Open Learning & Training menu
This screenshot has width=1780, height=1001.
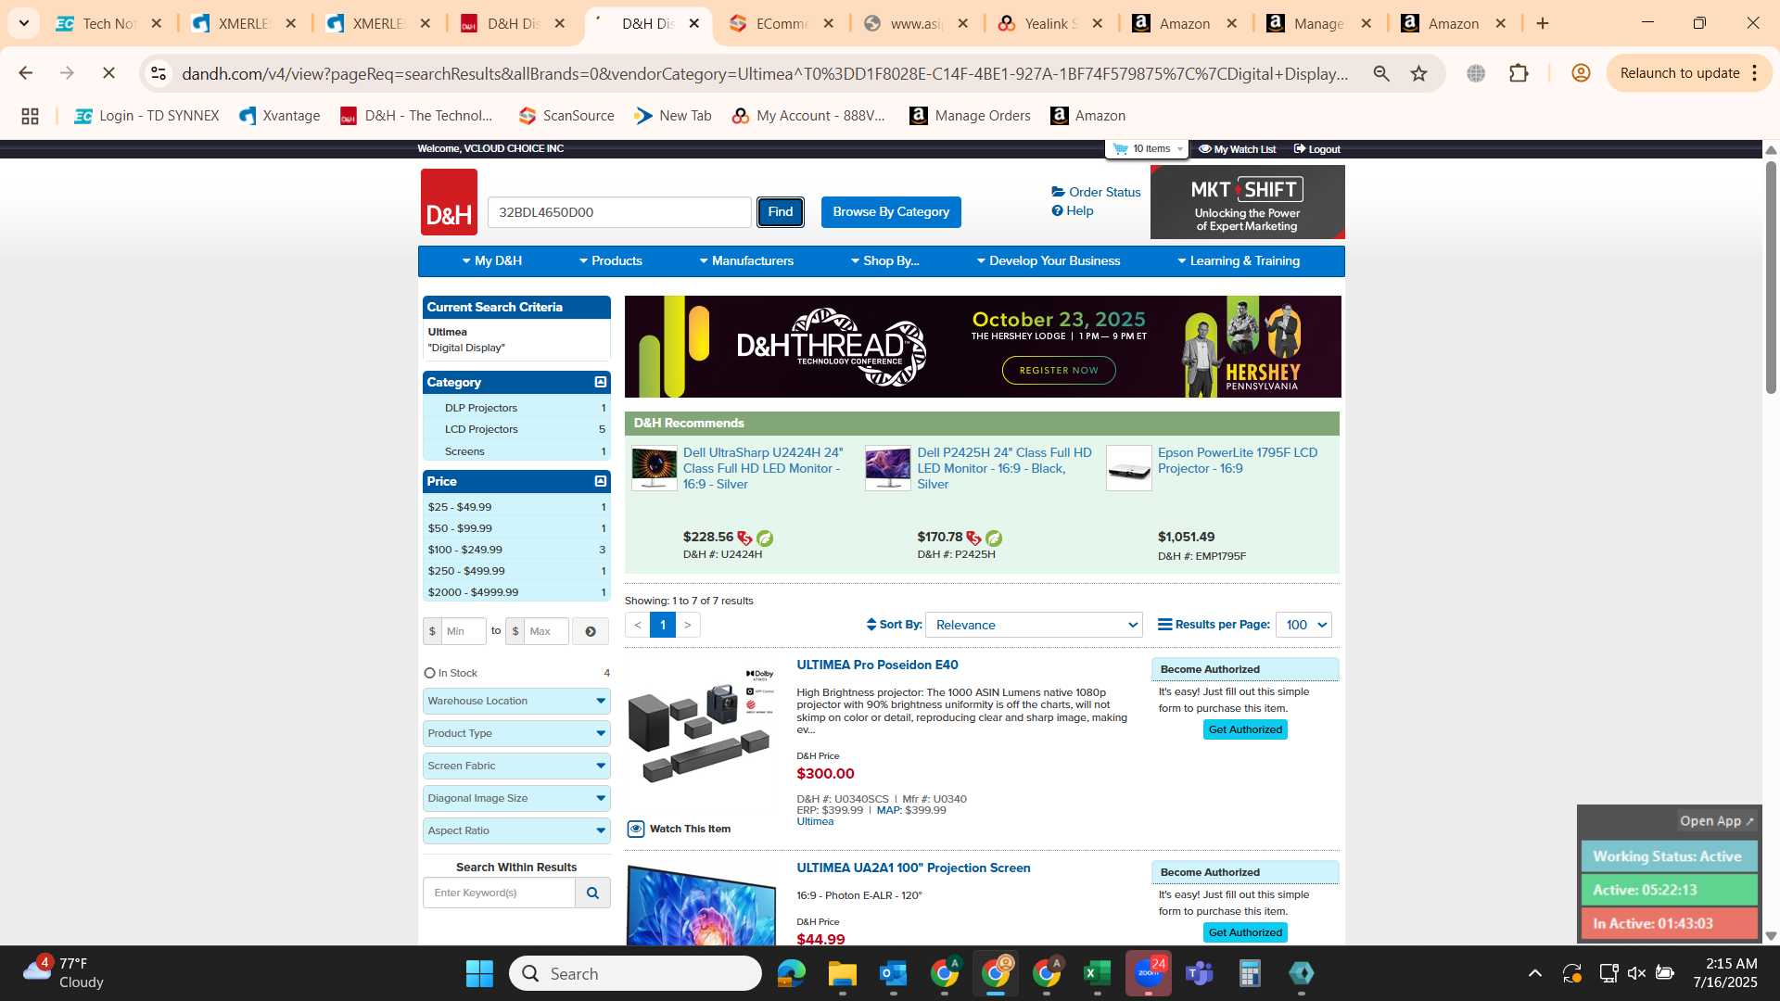1239,261
